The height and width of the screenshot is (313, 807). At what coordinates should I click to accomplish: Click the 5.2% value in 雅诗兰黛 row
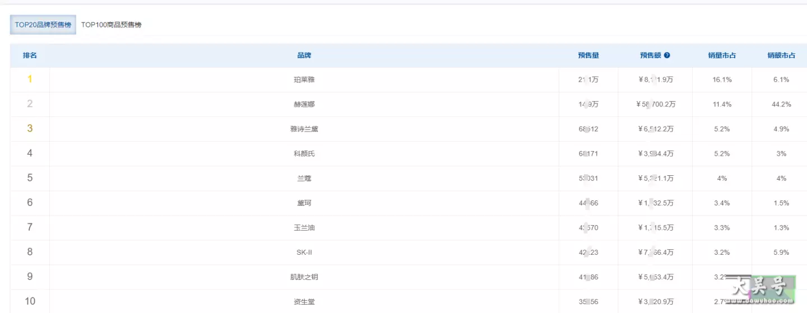pos(722,129)
